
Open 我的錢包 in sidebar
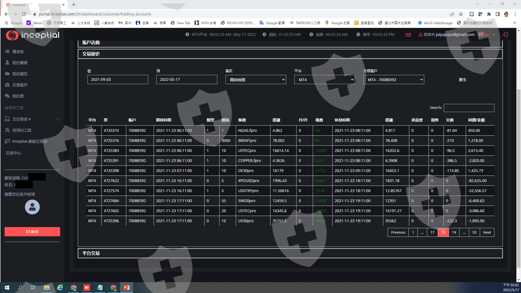coord(20,74)
